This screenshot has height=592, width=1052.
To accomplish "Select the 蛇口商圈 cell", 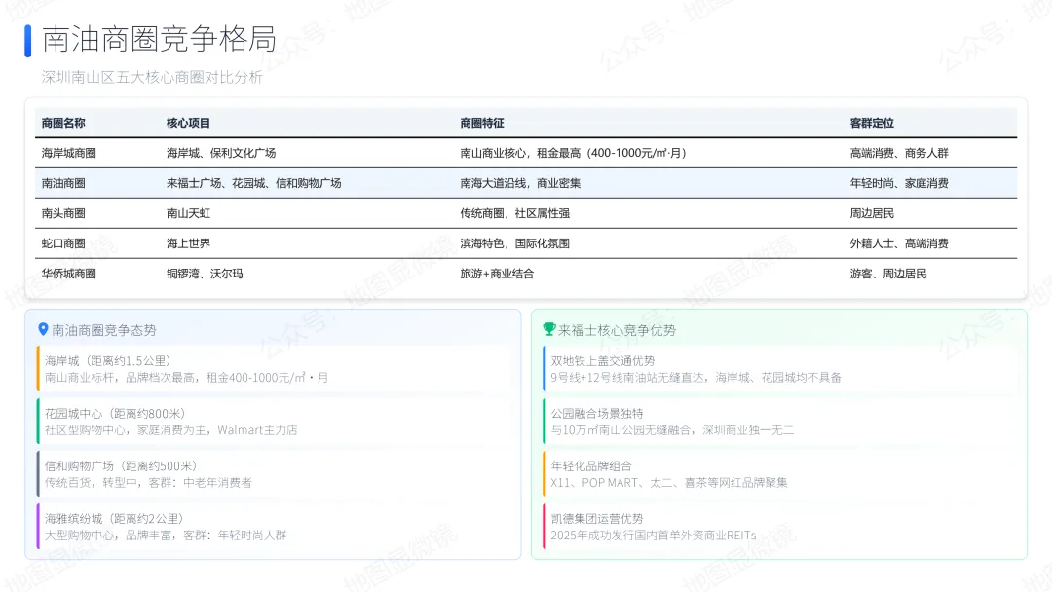I will click(x=63, y=243).
